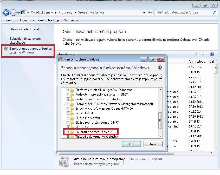Close the Funkce systému Windows dialog
Image resolution: width=220 pixels, height=175 pixels.
(x=161, y=59)
